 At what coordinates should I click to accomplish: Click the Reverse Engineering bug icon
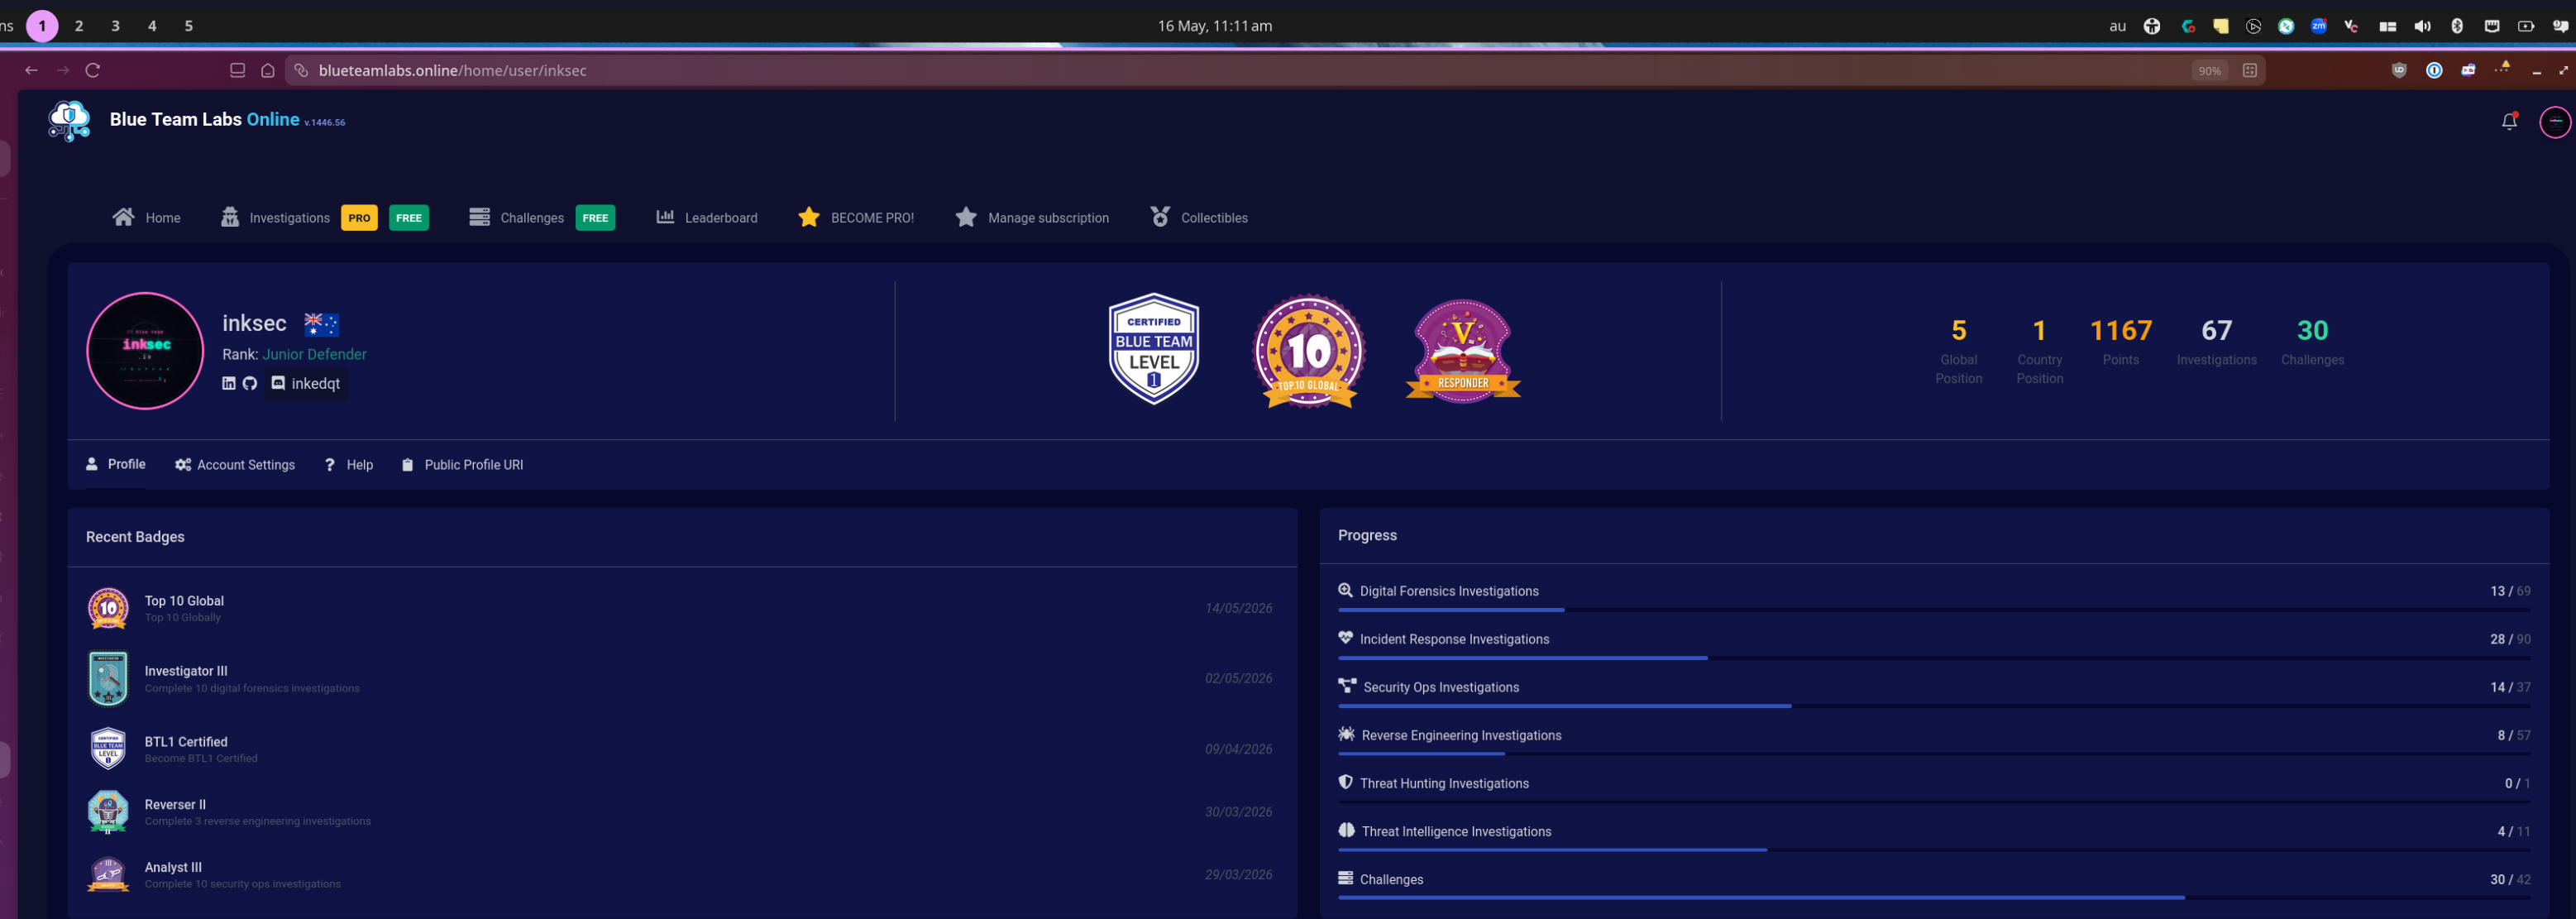click(1346, 734)
